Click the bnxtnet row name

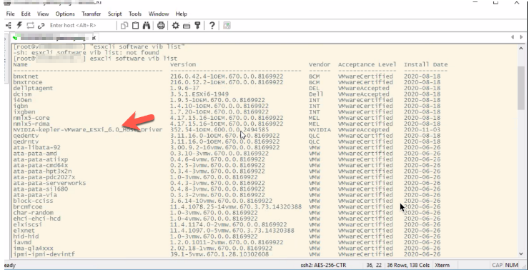tap(26, 76)
